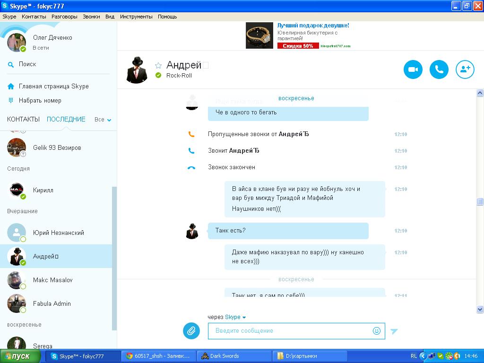The image size is (484, 363).
Task: Click the В сети status text
Action: click(41, 48)
